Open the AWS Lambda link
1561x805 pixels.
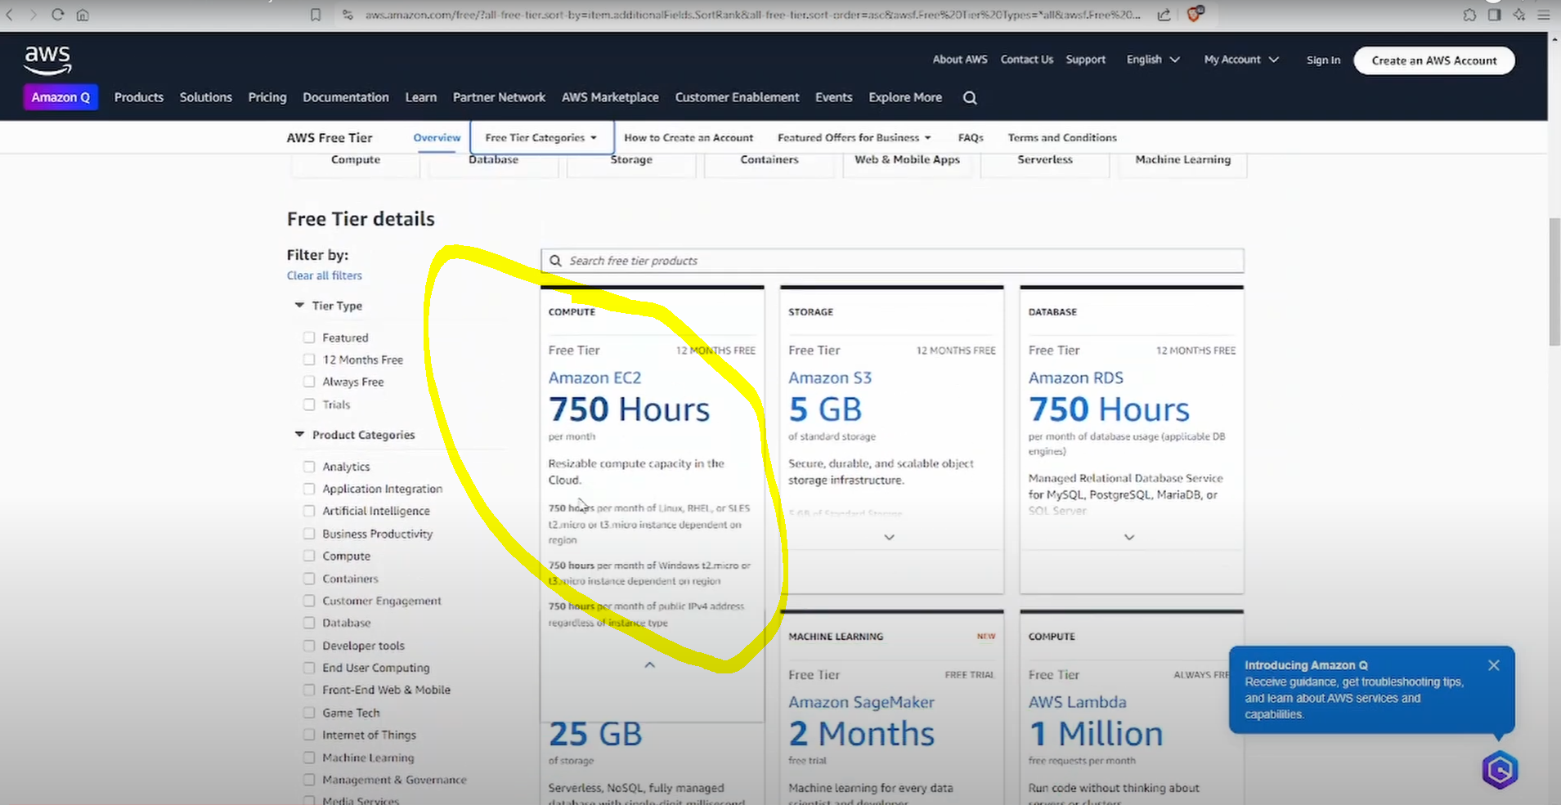point(1077,702)
